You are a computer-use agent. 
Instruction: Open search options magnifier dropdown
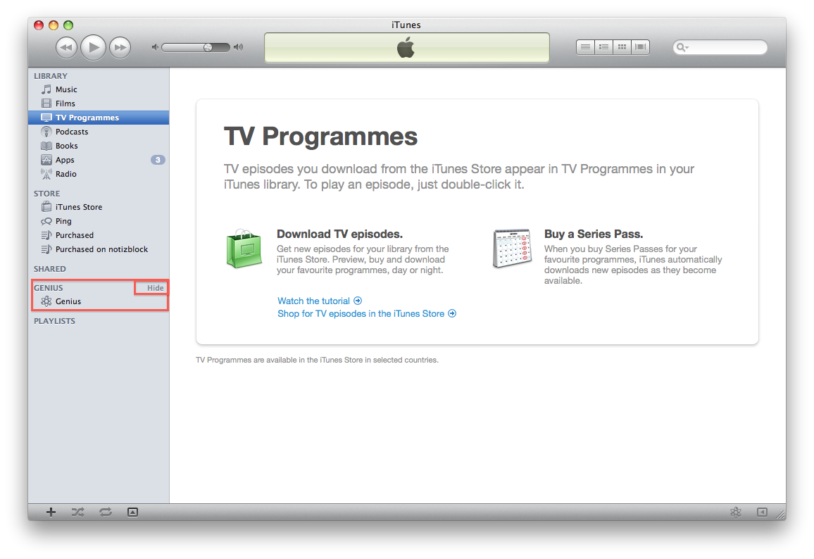point(682,47)
